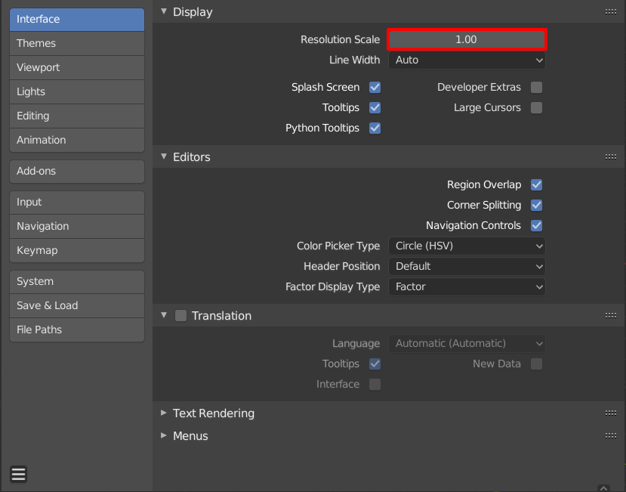626x492 pixels.
Task: Click the grip icon on the Text Rendering header
Action: pyautogui.click(x=610, y=413)
